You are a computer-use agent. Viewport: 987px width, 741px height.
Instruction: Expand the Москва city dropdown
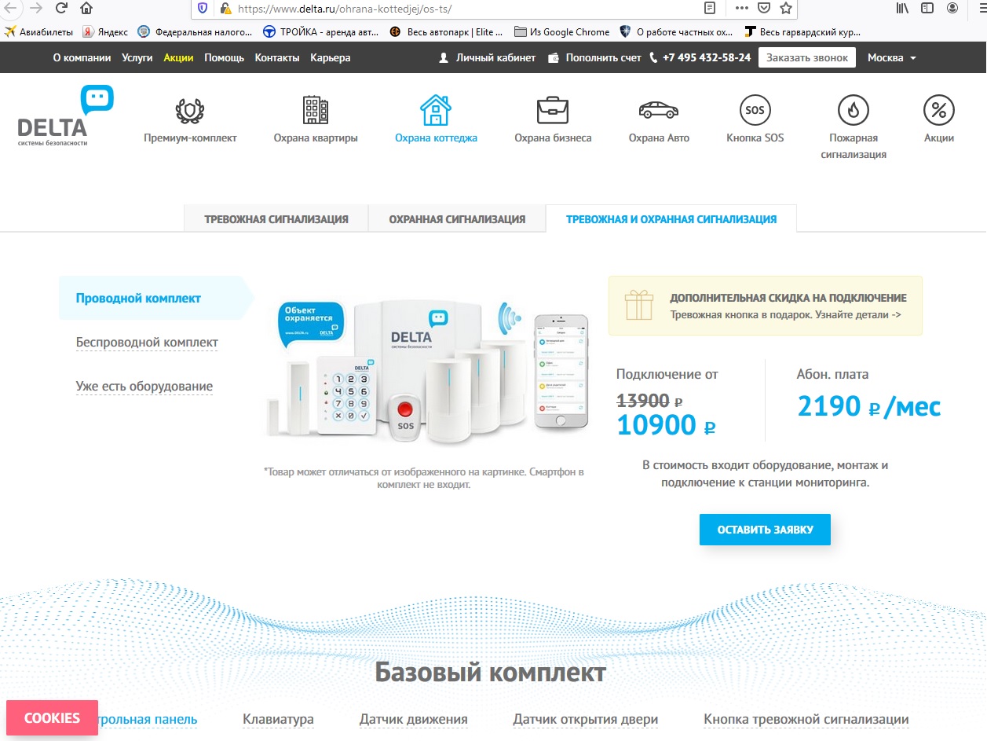point(892,58)
